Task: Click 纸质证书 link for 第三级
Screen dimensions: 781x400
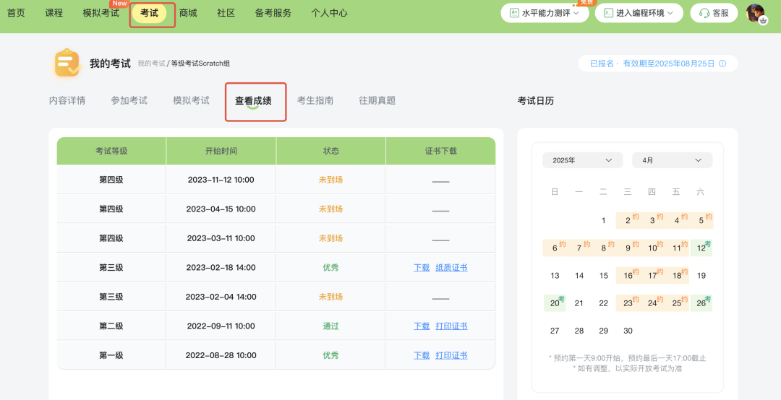Action: [x=451, y=268]
